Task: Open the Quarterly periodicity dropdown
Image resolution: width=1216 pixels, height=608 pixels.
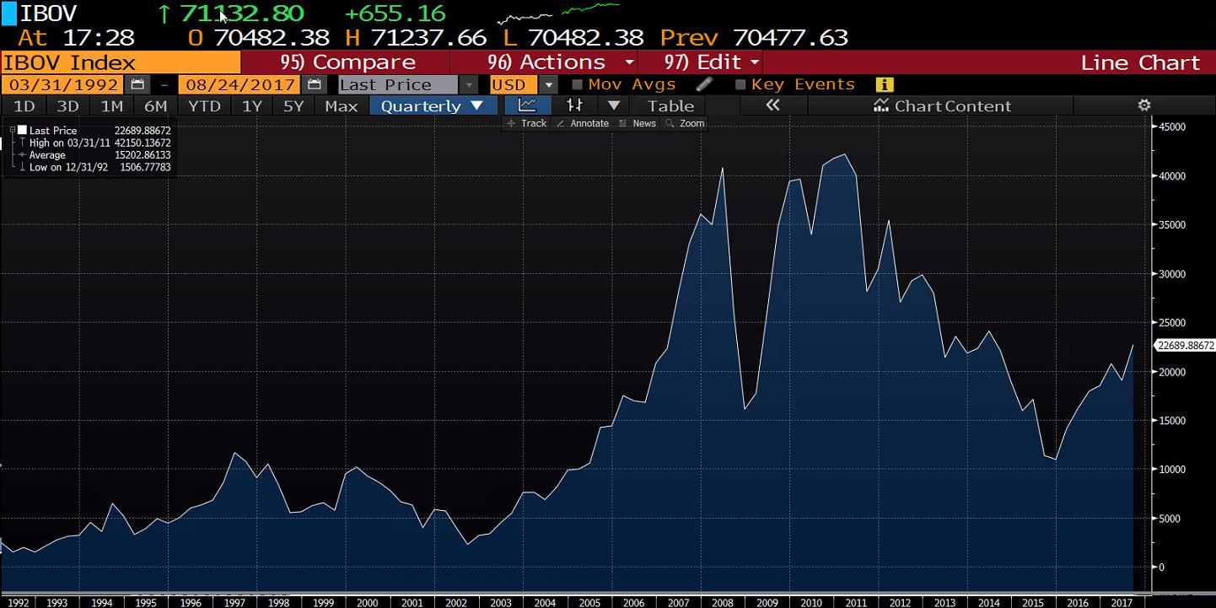Action: pyautogui.click(x=433, y=105)
